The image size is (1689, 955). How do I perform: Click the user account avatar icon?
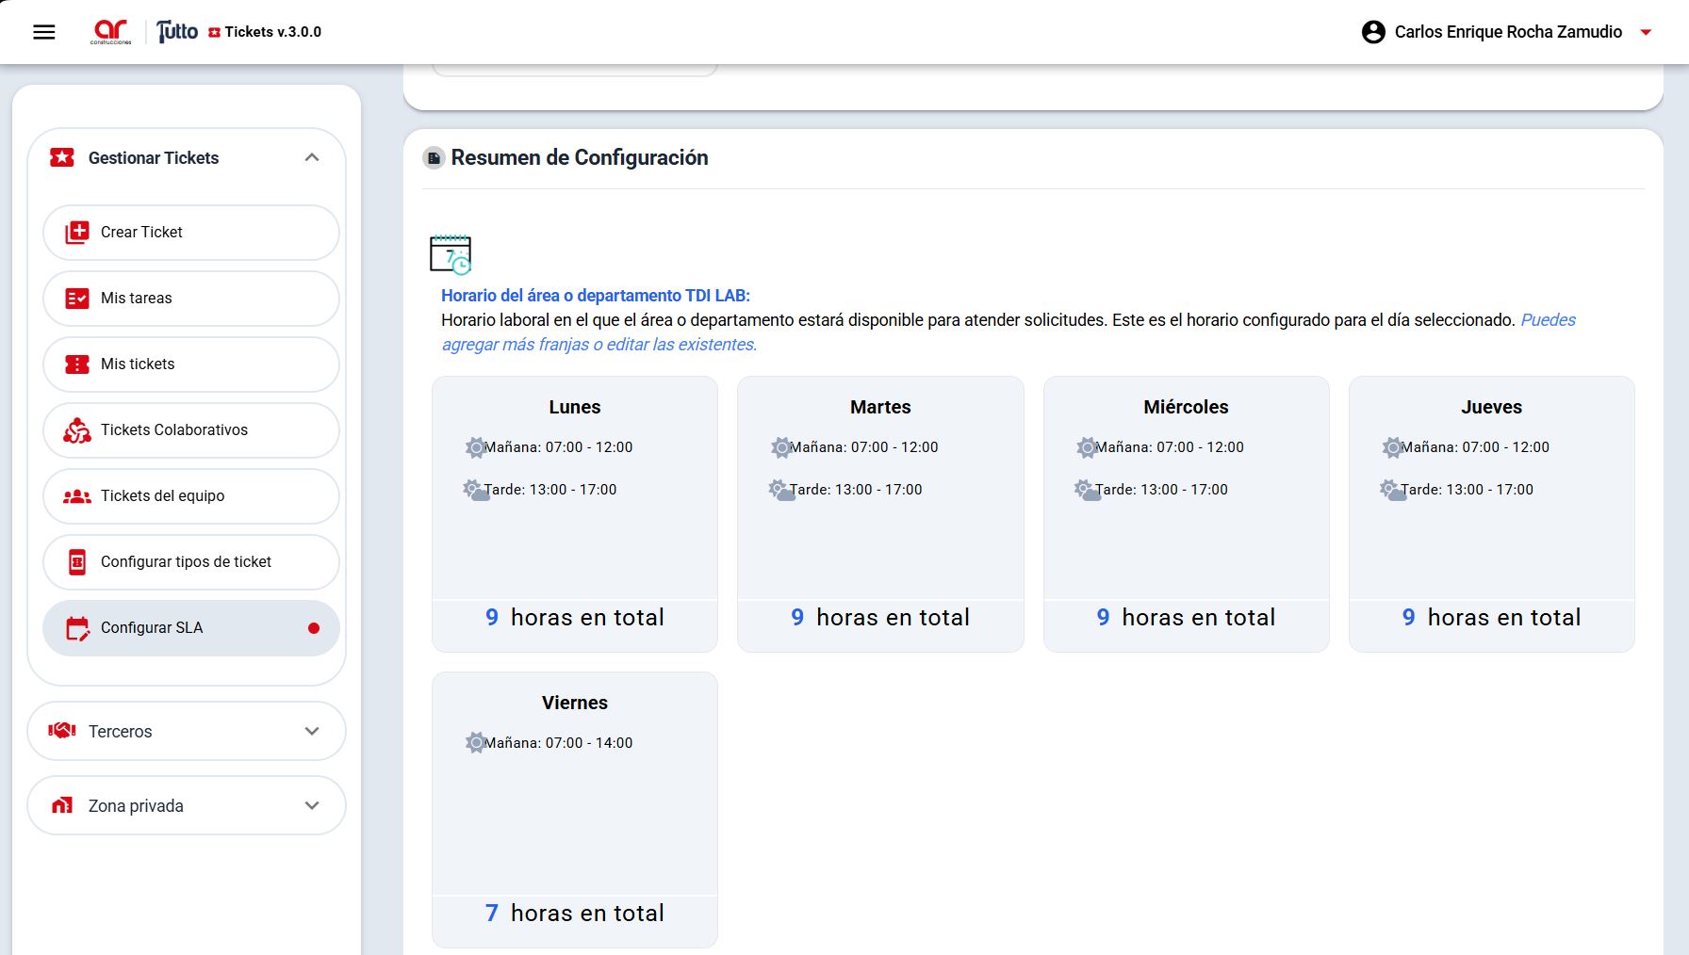point(1373,32)
